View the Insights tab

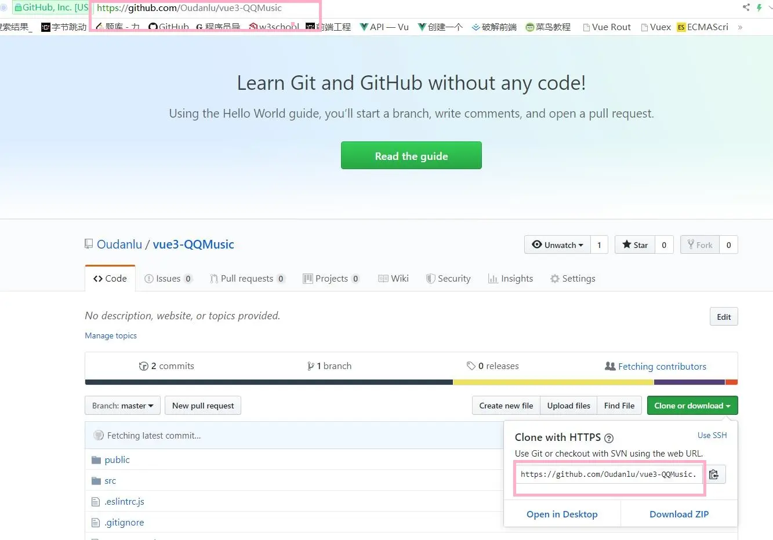click(510, 279)
